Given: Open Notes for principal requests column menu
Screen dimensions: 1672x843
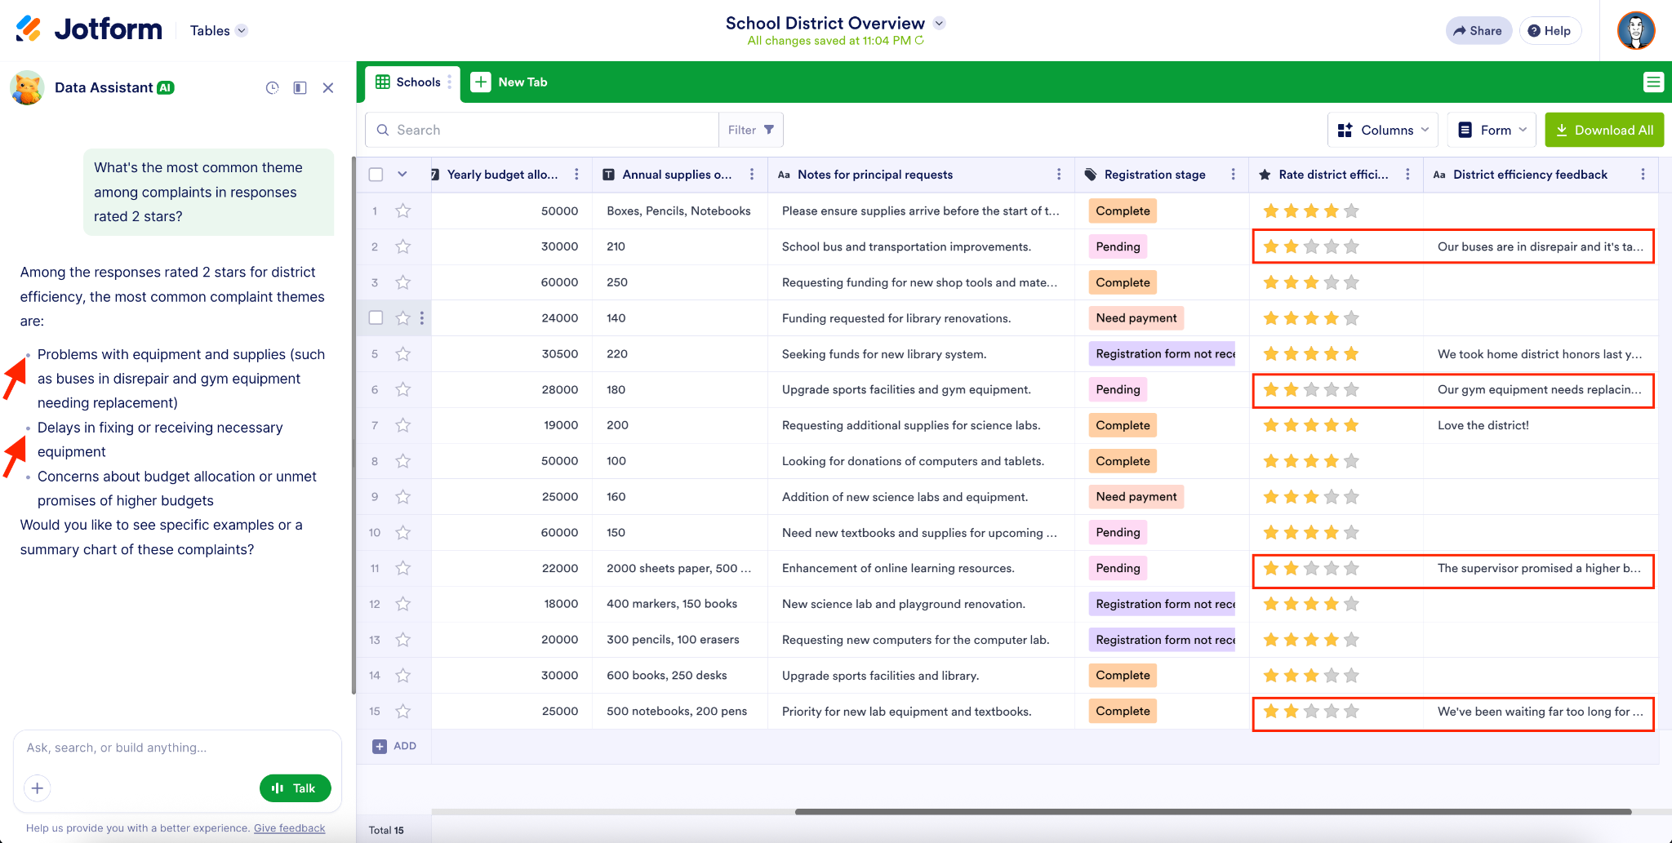Looking at the screenshot, I should 1059,175.
